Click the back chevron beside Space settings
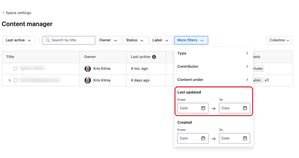This screenshot has width=299, height=158. 3,13
